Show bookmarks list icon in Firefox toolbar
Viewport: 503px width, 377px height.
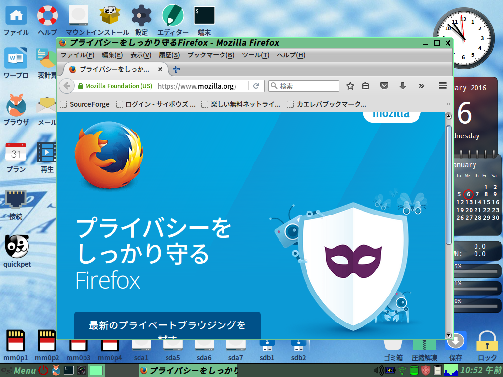click(x=365, y=86)
